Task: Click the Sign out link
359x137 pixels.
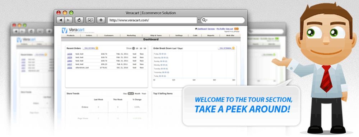Action: pyautogui.click(x=229, y=29)
